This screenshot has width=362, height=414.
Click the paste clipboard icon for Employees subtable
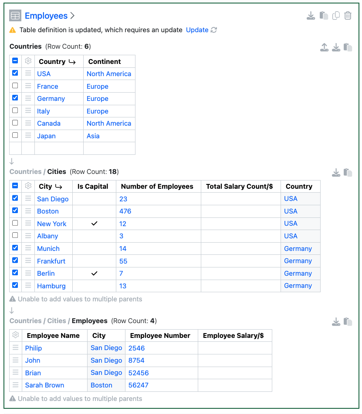coord(348,322)
